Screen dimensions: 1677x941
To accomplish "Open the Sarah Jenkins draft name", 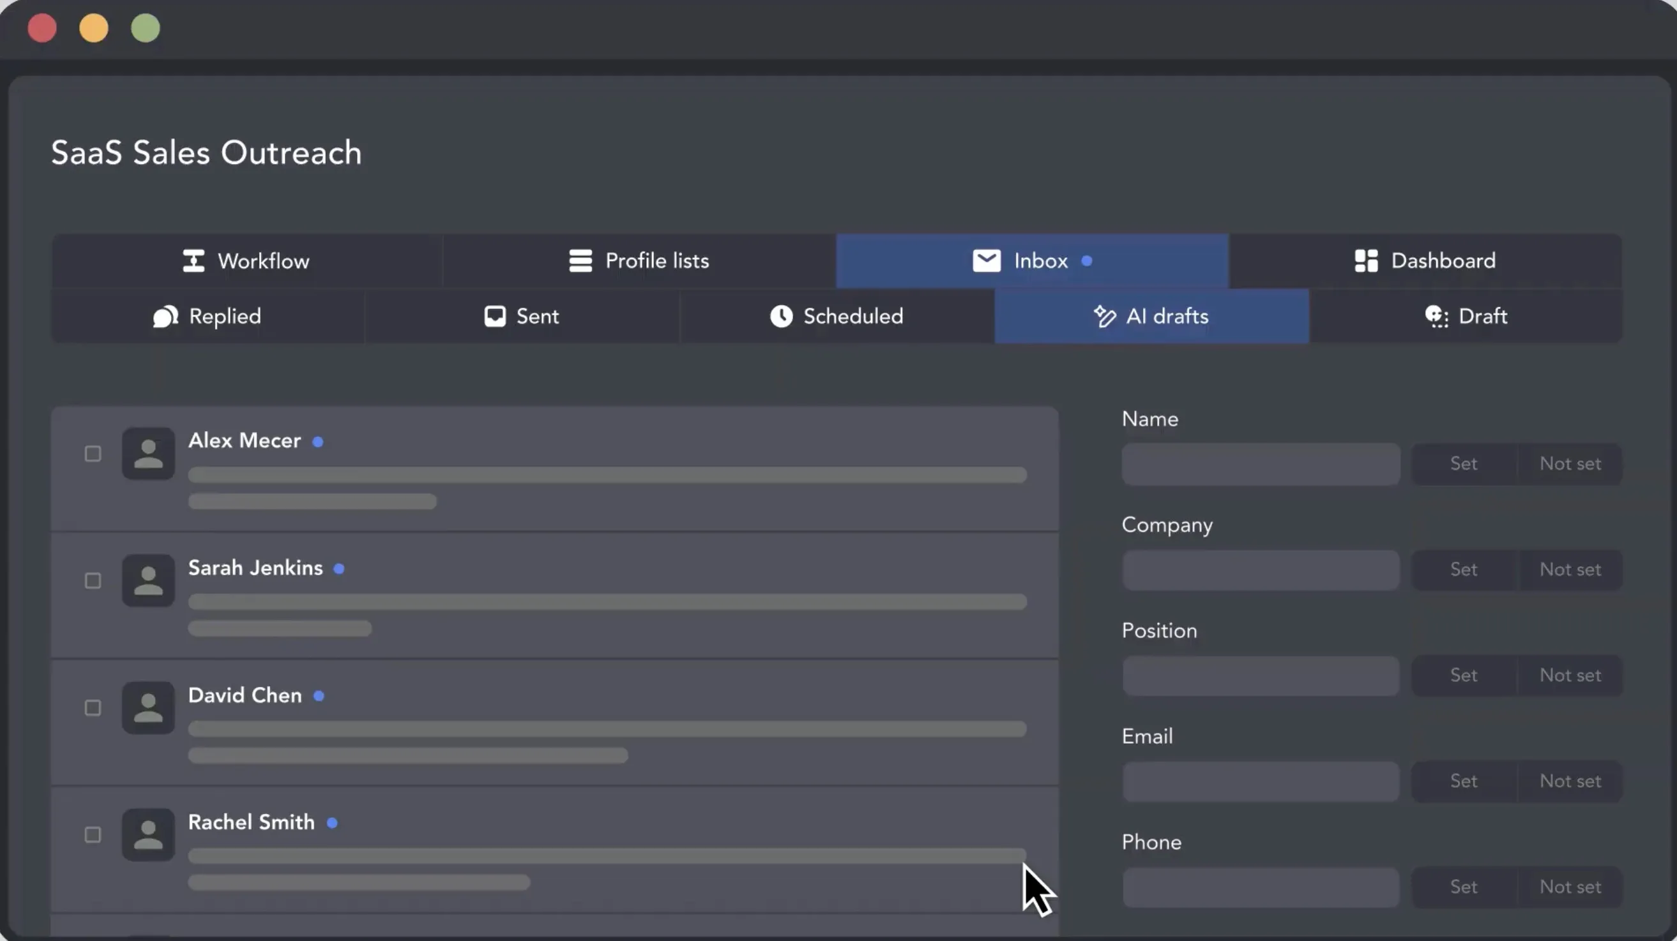I will (255, 568).
